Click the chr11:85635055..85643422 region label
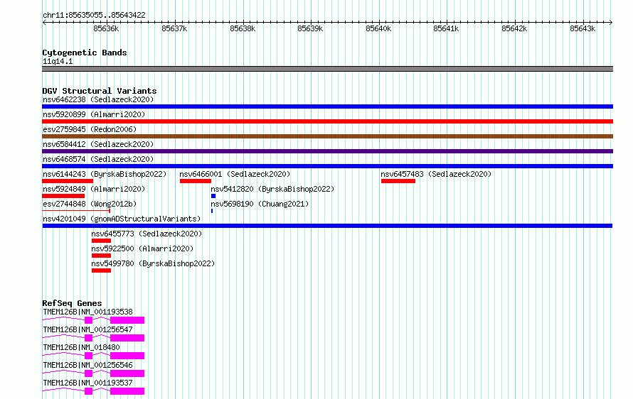Screen dimensions: 633x399 coord(94,16)
